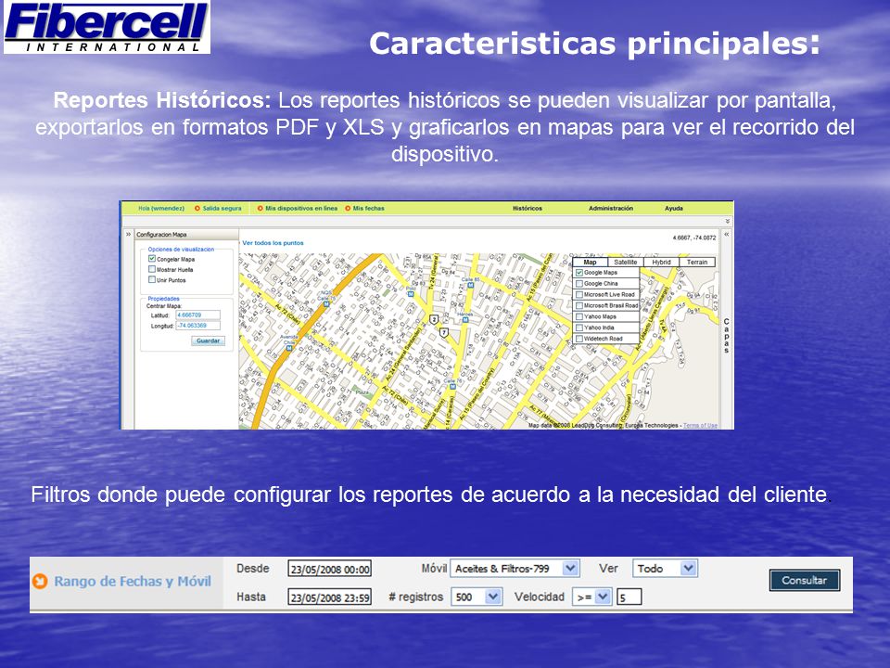Enable the Mostrar Huella checkbox
890x668 pixels.
point(151,269)
